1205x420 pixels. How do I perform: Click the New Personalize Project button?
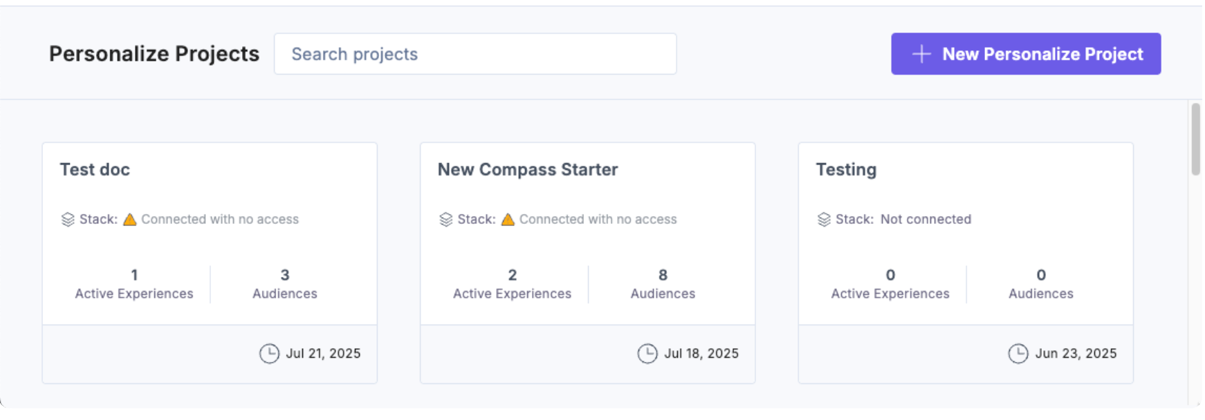[x=1026, y=54]
